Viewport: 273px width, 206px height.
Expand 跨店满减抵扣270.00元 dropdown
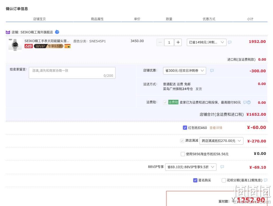(x=221, y=141)
